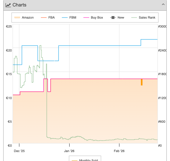Toggle the Buy Box series in legend
Viewport: 170px width, 161px height.
(x=93, y=18)
